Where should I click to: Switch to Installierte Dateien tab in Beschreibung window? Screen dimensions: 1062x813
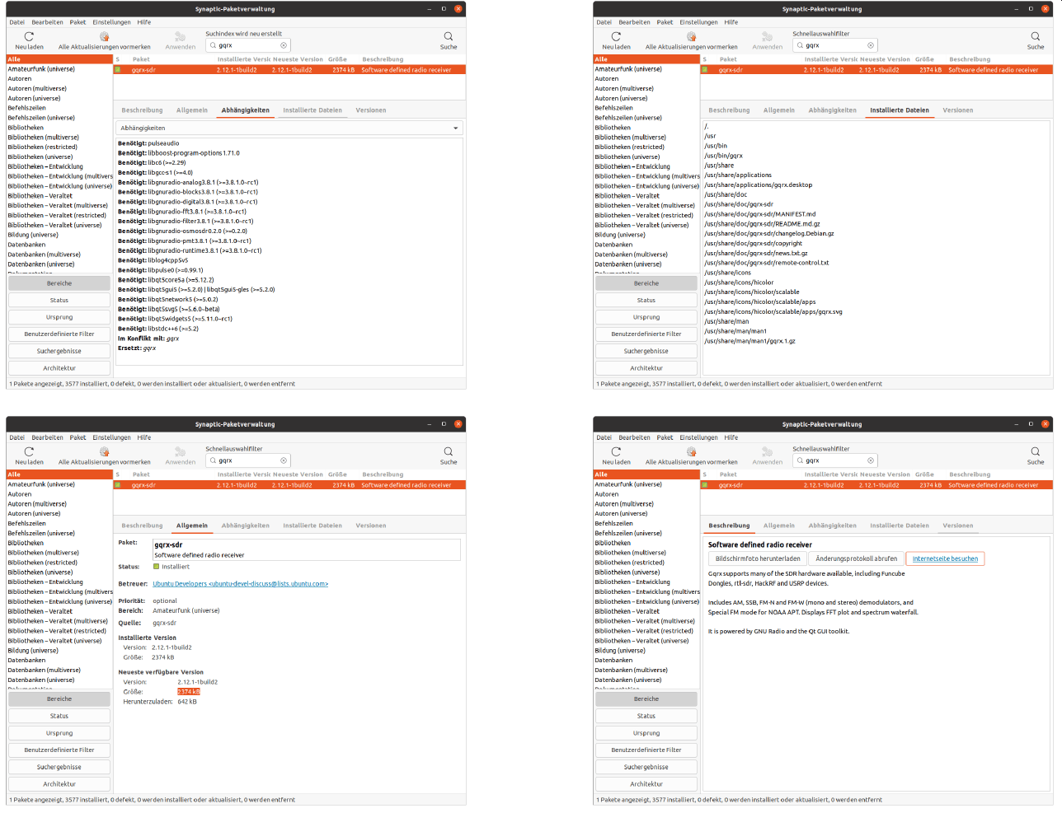900,526
